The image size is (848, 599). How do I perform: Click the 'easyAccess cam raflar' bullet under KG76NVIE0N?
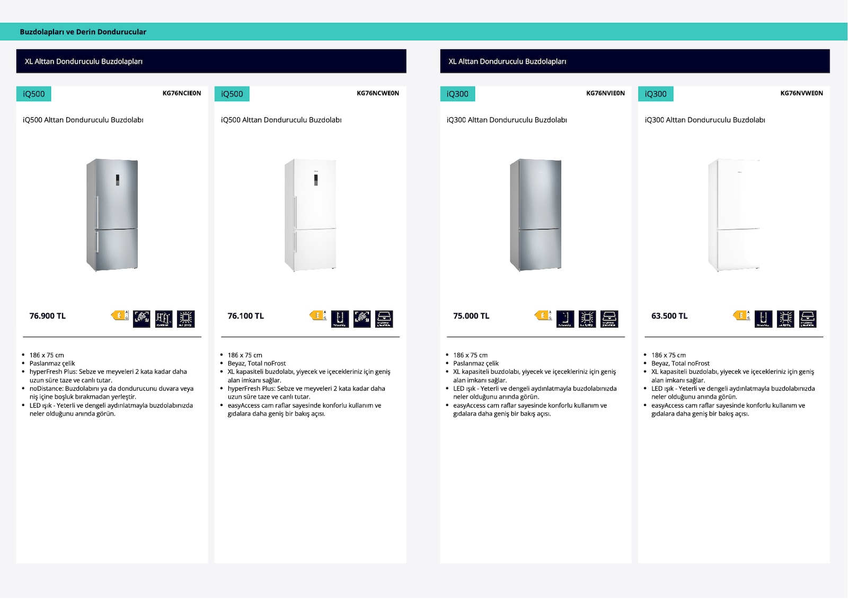(x=530, y=410)
